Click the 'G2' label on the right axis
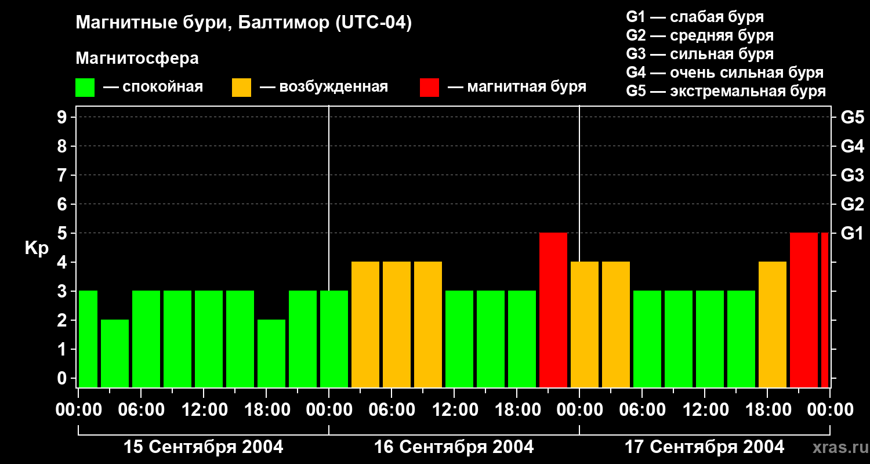The height and width of the screenshot is (464, 870). (853, 204)
